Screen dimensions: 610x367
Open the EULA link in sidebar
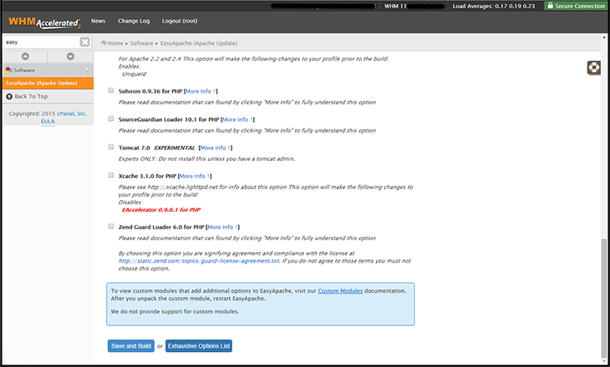48,122
